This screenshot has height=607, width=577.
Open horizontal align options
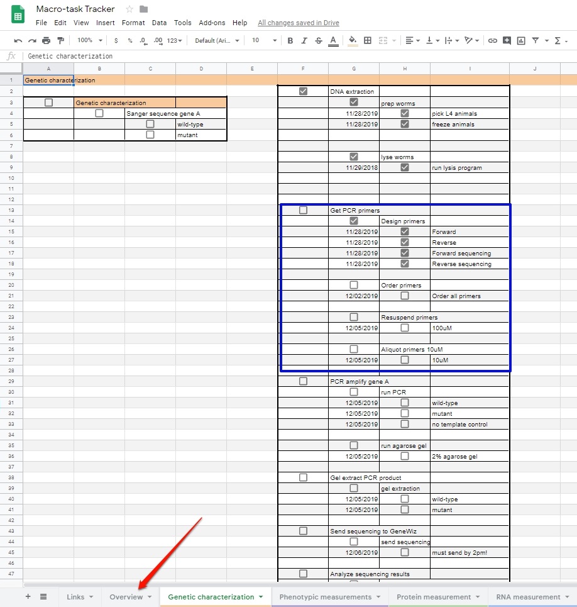(413, 40)
